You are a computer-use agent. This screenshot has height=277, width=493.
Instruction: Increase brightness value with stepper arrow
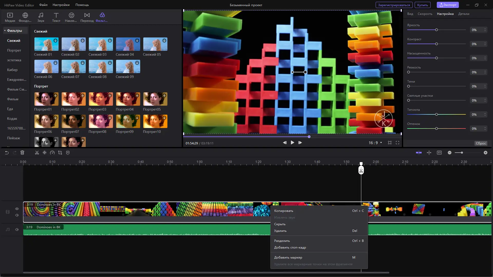click(x=485, y=29)
